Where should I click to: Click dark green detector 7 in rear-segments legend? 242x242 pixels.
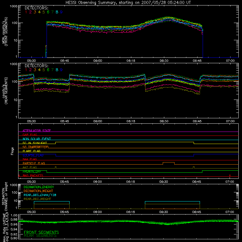pos(52,70)
